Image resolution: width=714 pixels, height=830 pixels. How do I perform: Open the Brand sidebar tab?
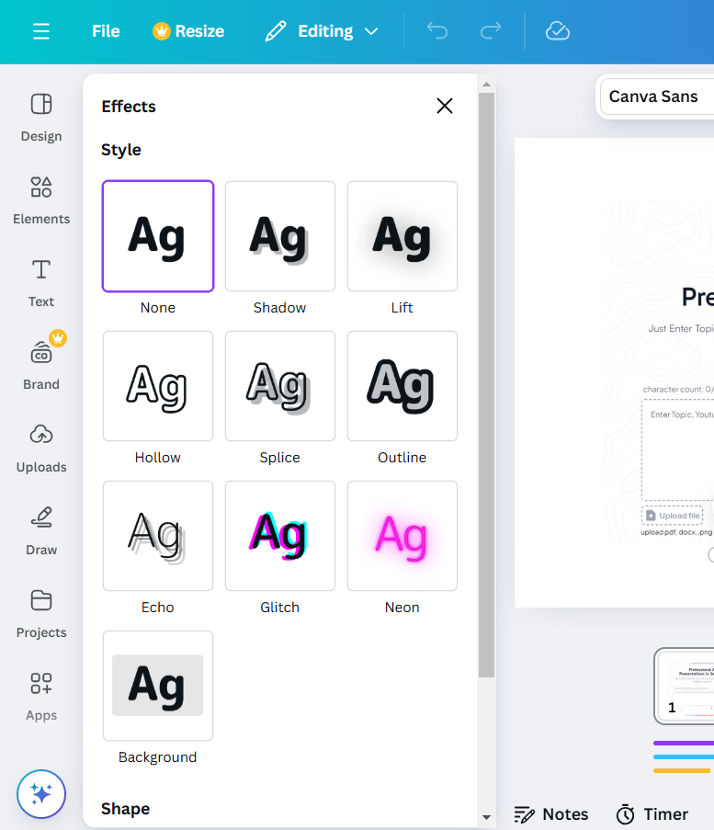(x=41, y=366)
